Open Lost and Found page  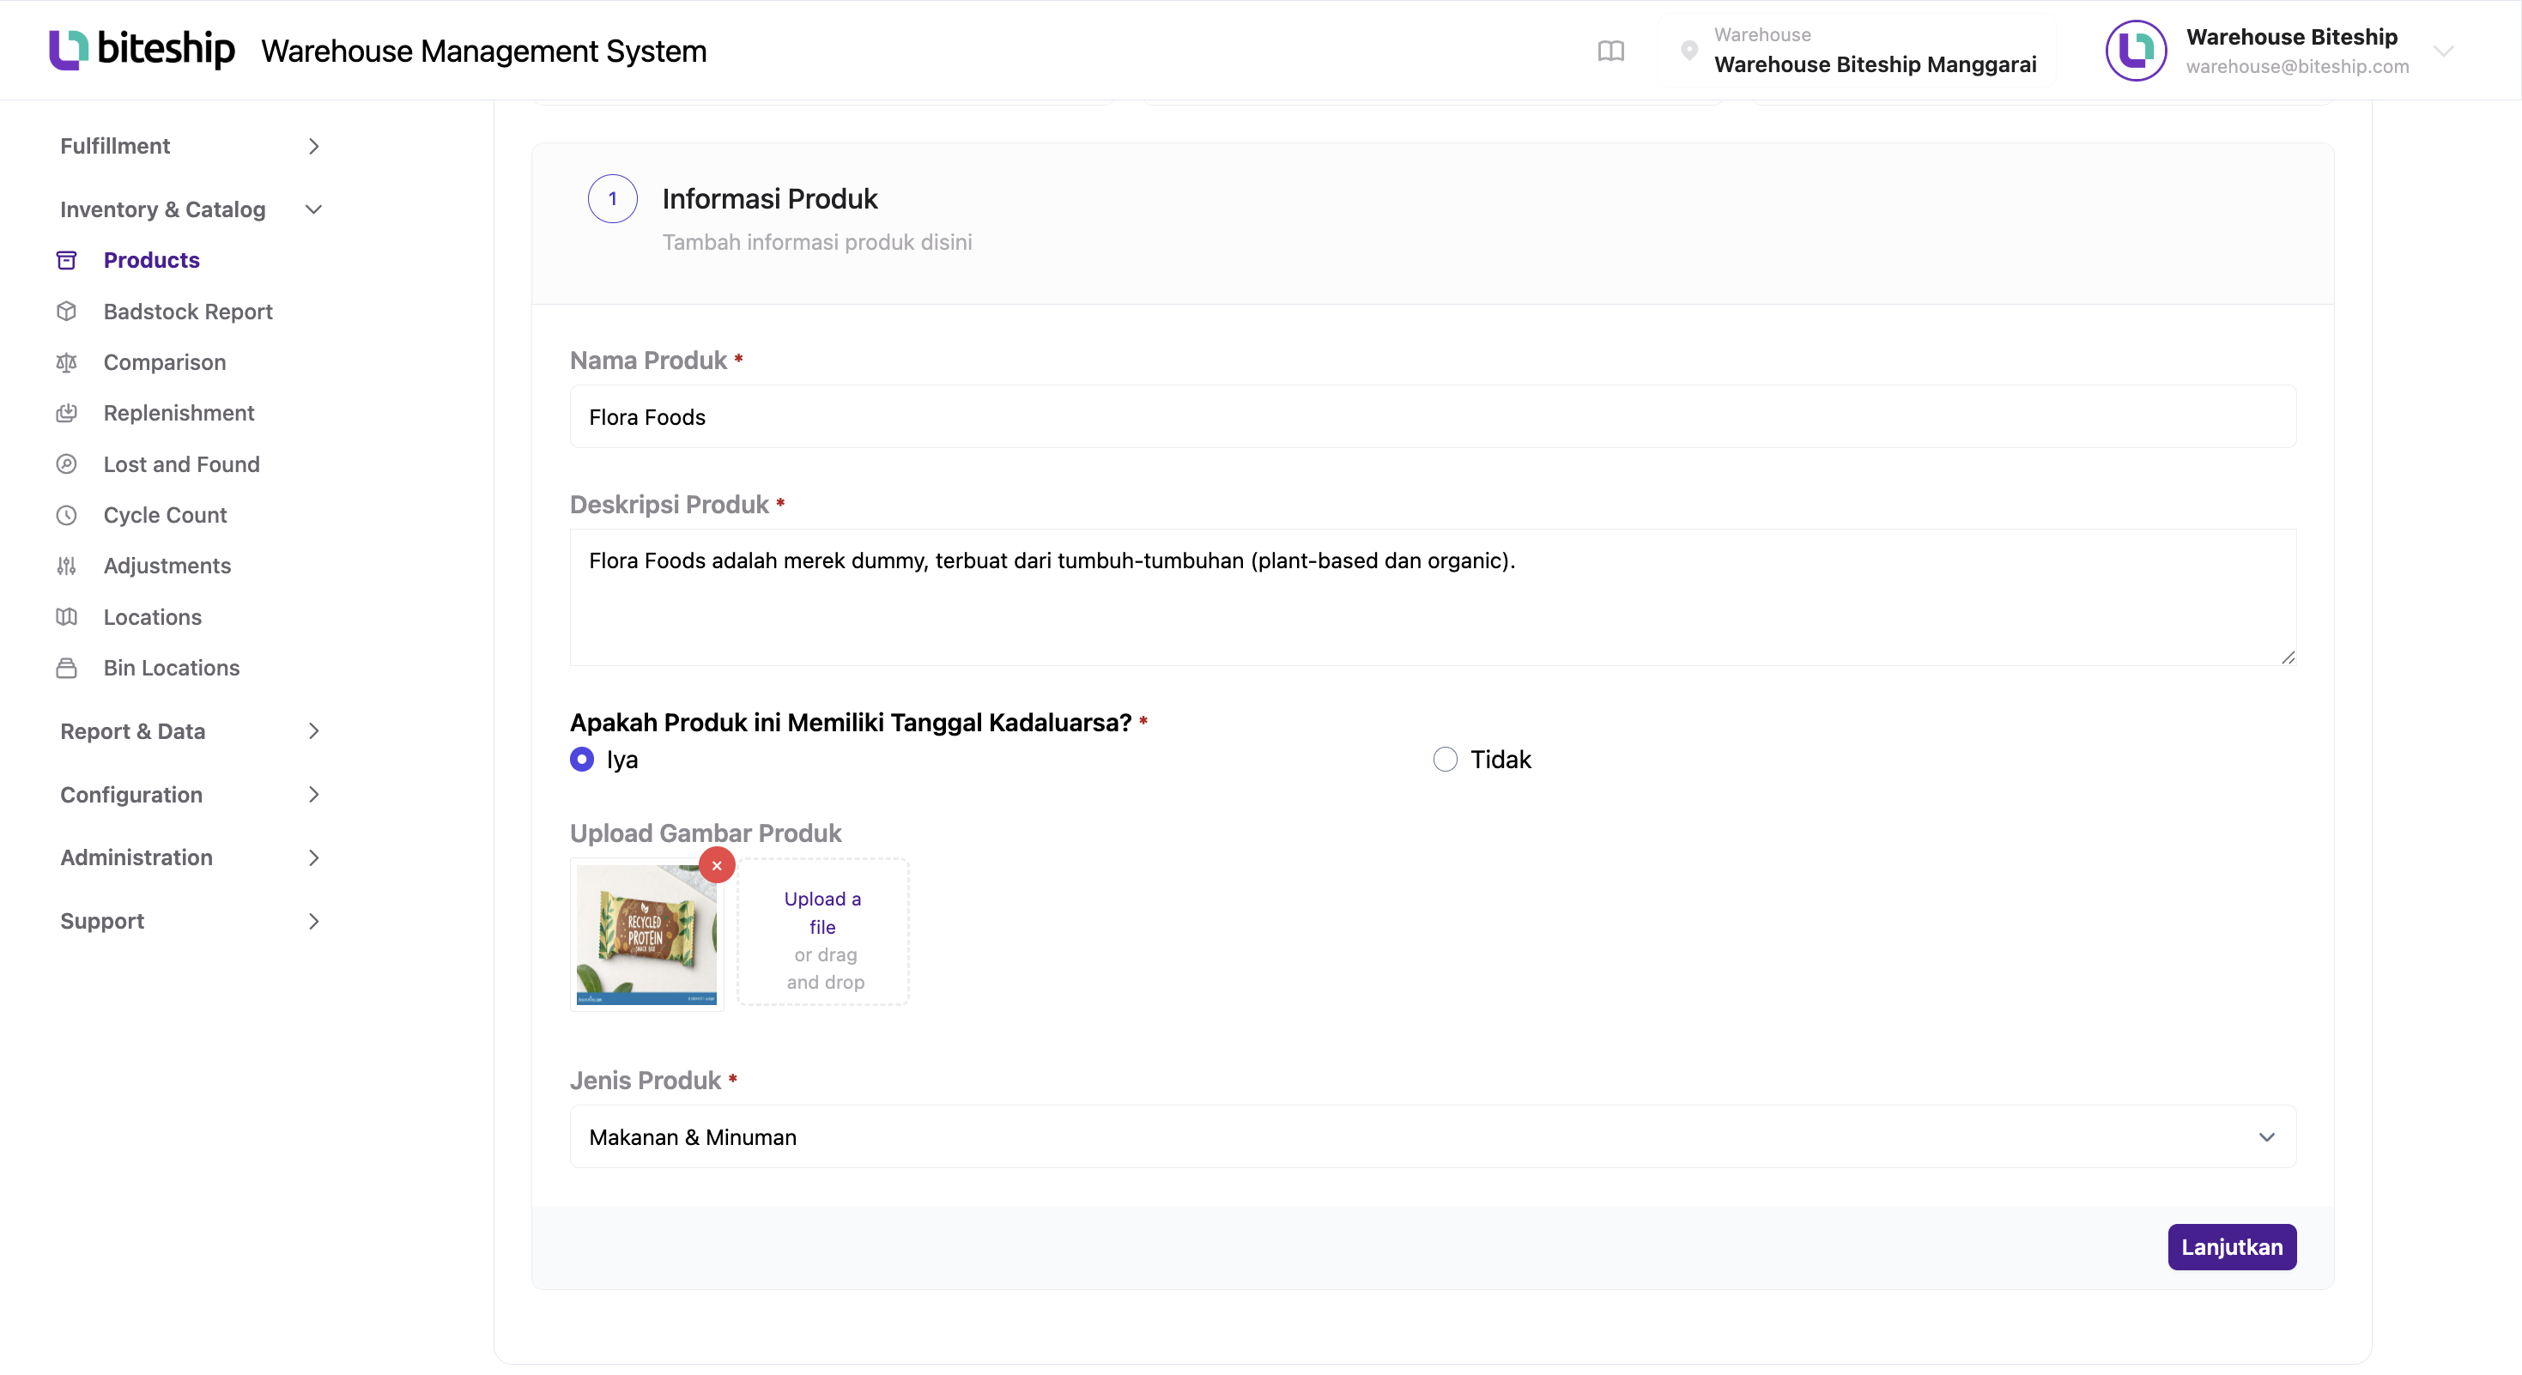[x=182, y=463]
